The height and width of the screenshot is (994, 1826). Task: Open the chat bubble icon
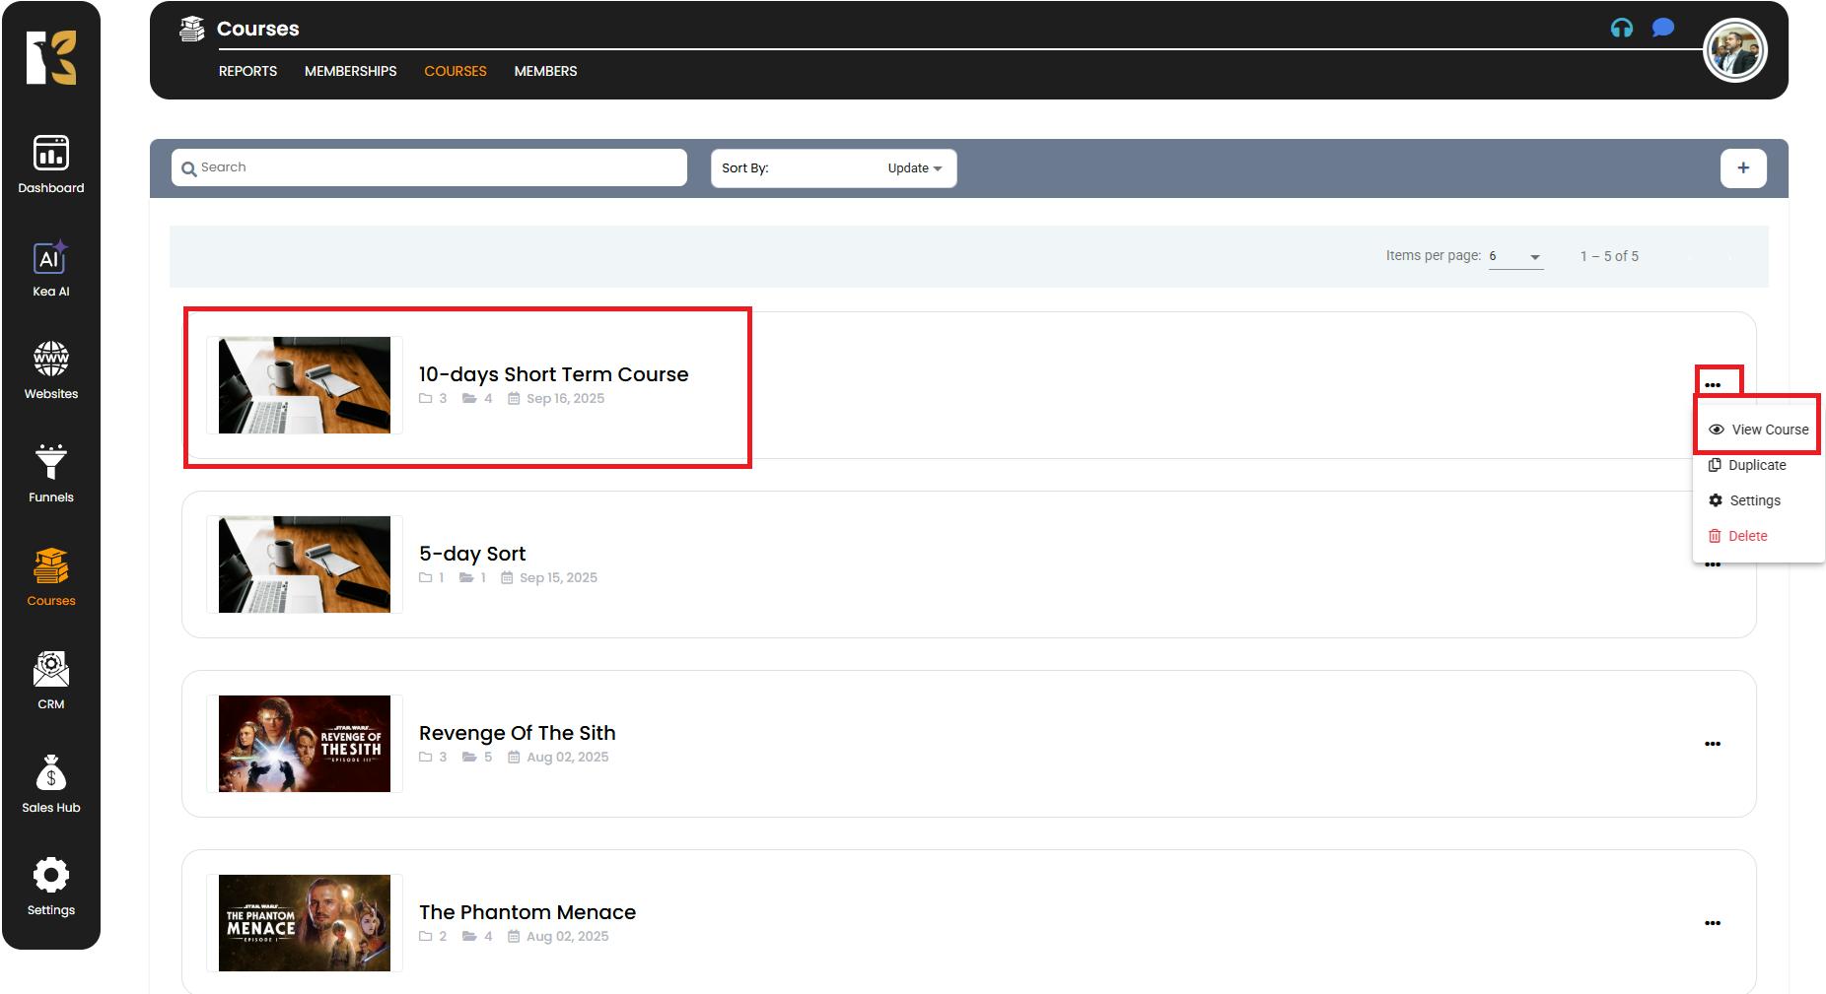click(1662, 29)
